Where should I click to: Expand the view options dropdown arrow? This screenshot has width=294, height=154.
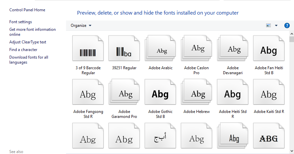click(276, 26)
